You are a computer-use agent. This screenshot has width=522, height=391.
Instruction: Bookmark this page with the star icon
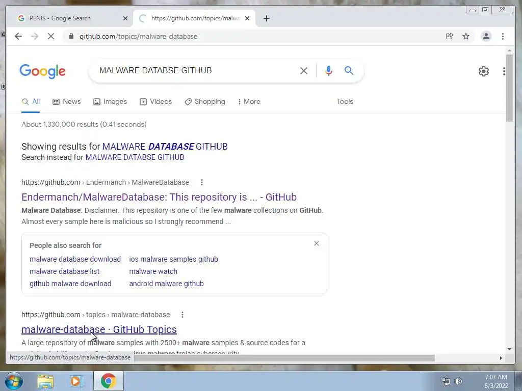[466, 36]
